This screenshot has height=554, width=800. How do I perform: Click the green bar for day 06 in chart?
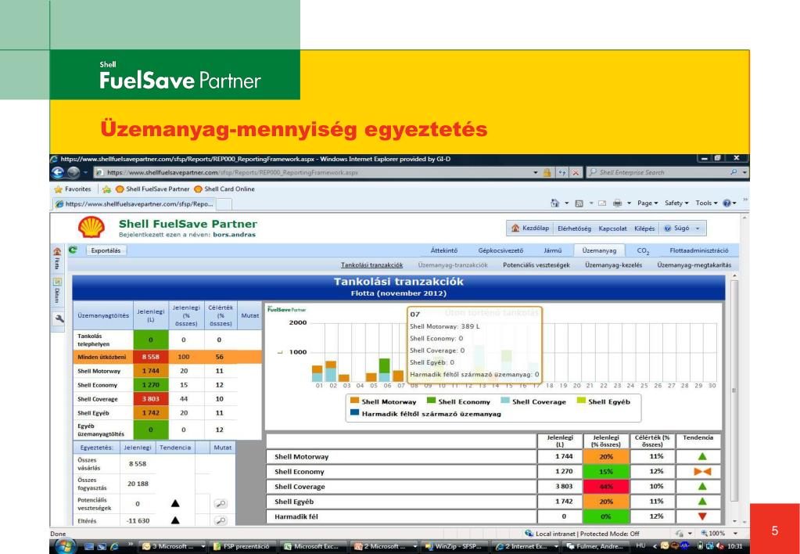coord(385,365)
